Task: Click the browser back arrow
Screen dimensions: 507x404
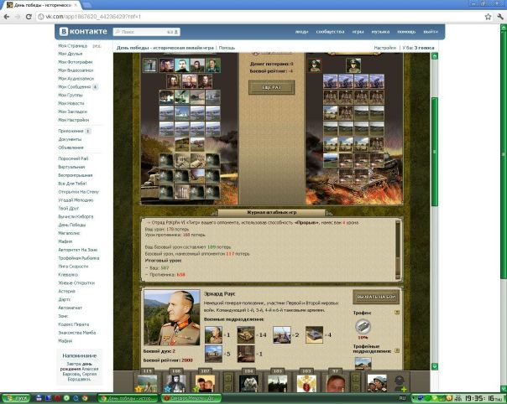Action: coord(7,16)
